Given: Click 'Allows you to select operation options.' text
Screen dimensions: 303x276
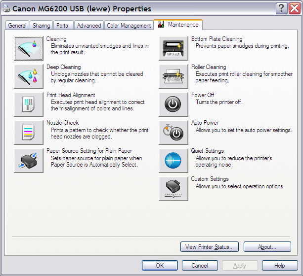Looking at the screenshot, I should (x=240, y=186).
